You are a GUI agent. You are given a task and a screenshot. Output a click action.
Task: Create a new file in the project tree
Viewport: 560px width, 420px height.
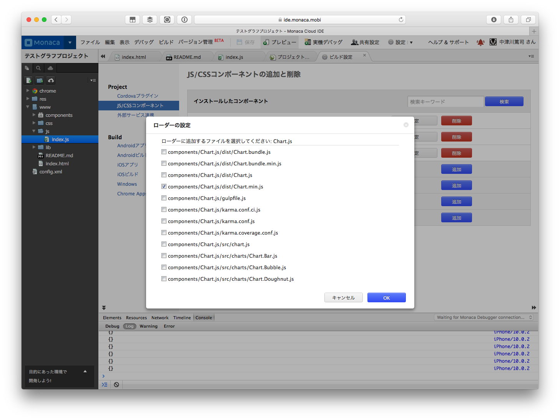28,80
